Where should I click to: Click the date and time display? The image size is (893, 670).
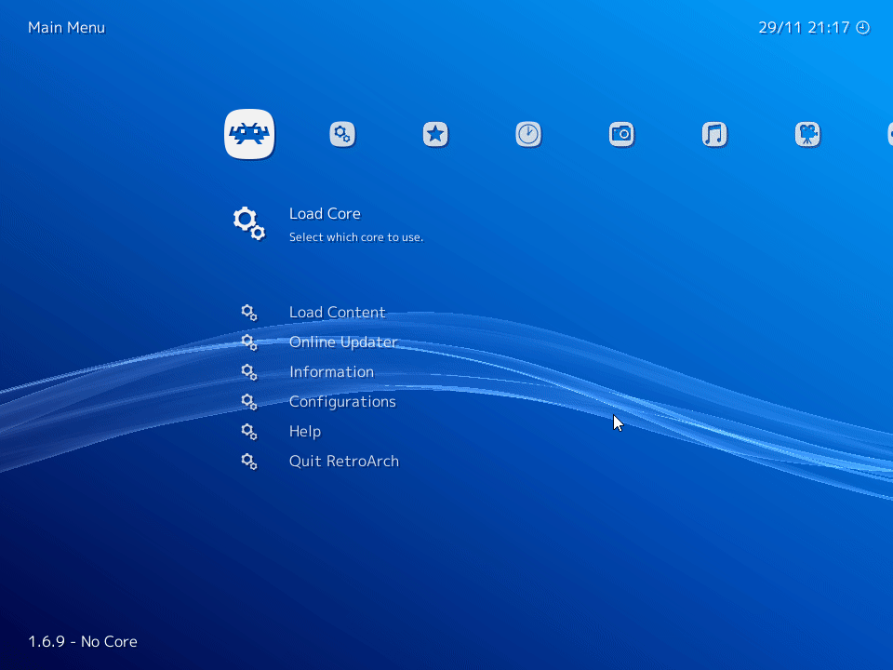coord(804,28)
